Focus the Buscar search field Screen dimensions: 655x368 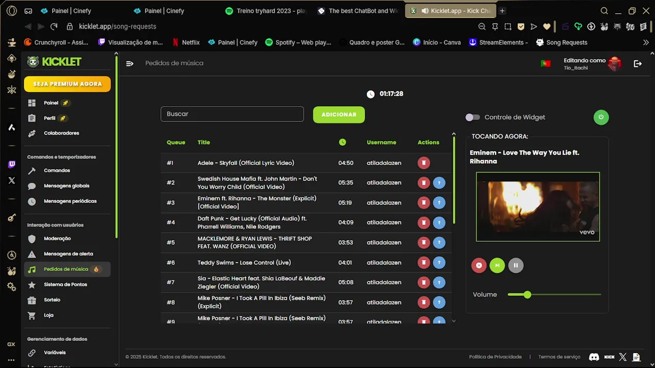point(232,114)
